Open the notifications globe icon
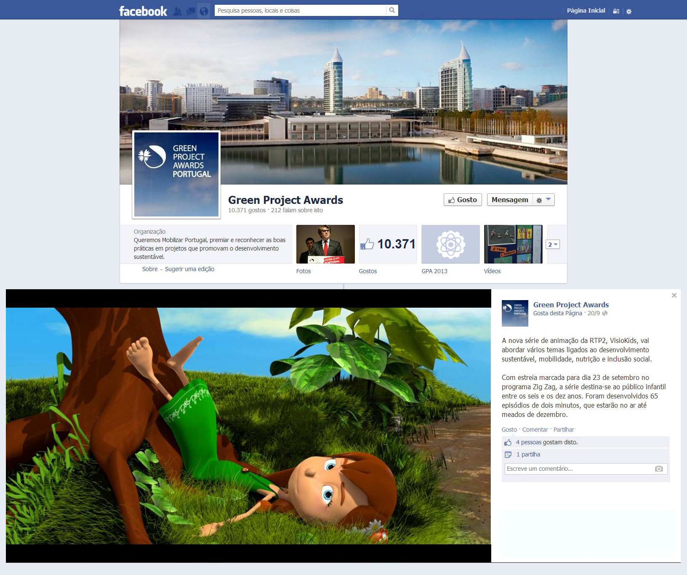Screen dimensions: 687x575 coord(204,11)
